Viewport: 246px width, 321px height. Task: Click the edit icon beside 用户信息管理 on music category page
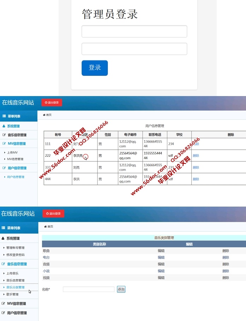3,313
